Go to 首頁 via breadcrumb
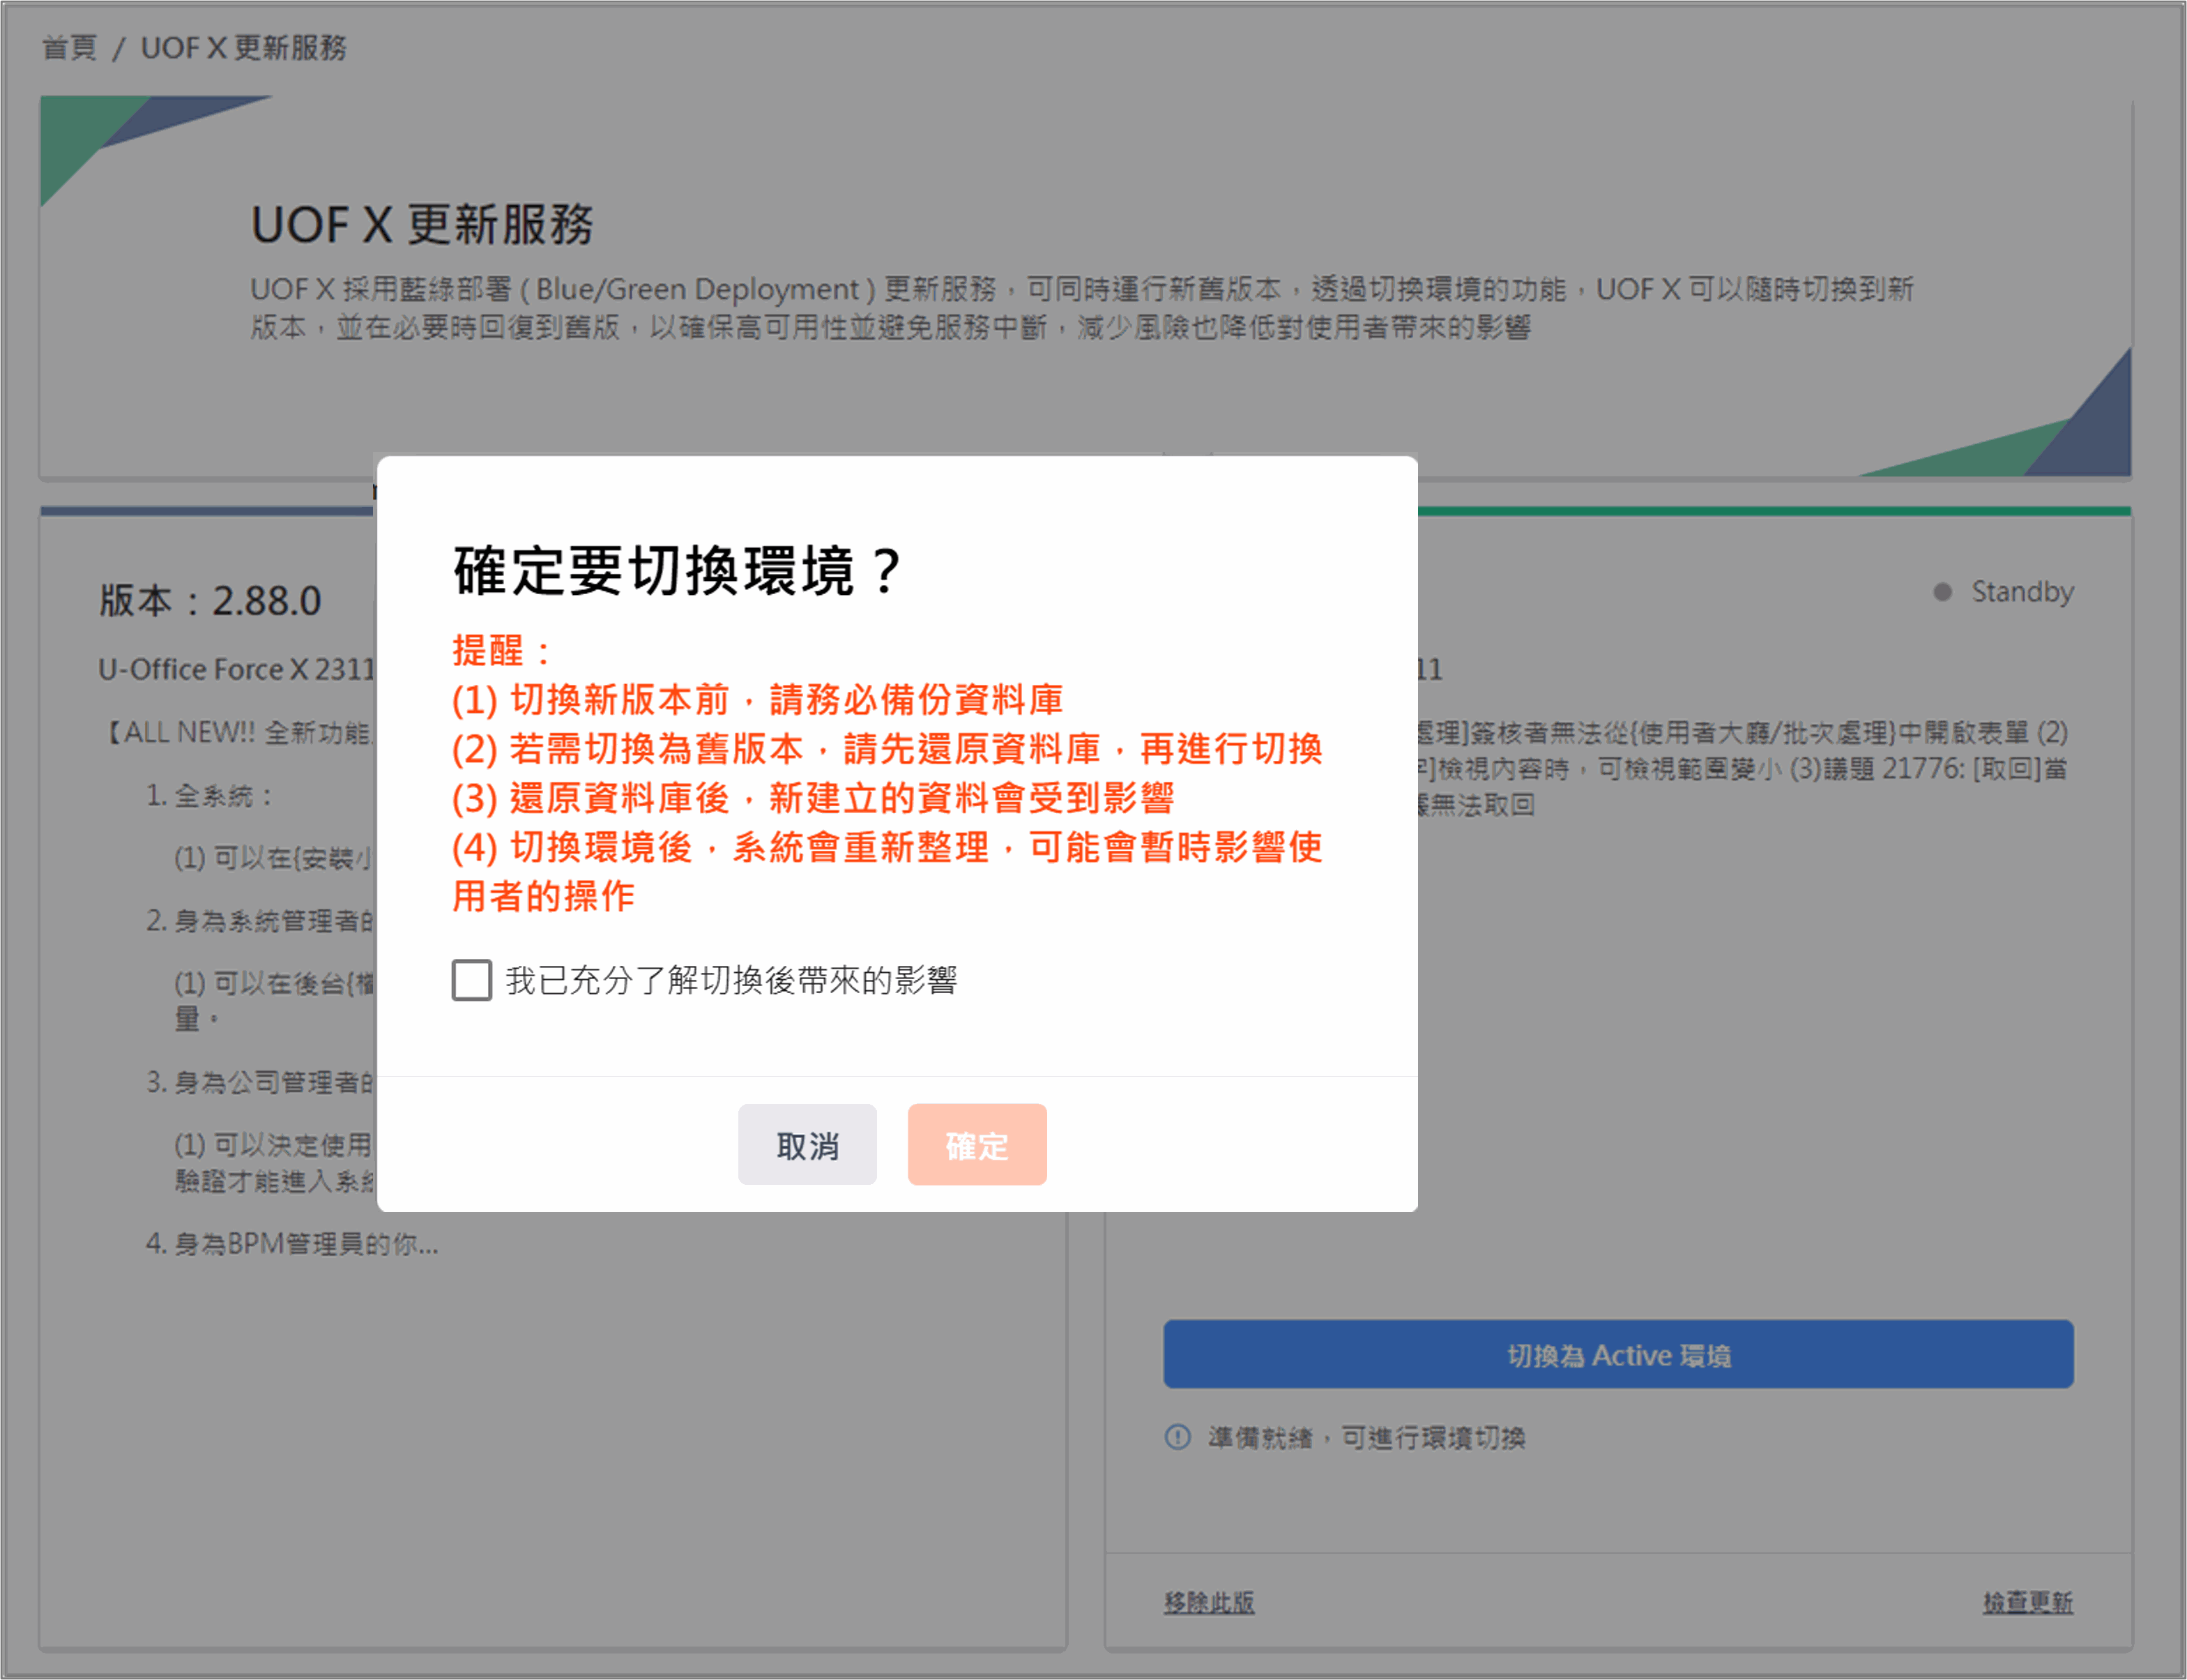This screenshot has width=2187, height=1680. point(69,47)
